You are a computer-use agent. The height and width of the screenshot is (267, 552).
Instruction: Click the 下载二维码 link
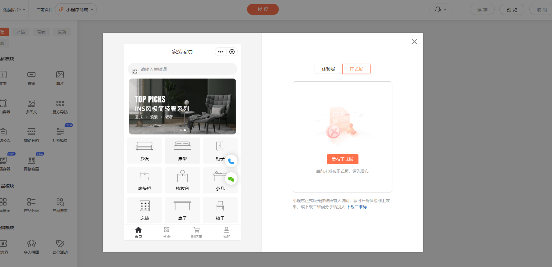pos(357,207)
